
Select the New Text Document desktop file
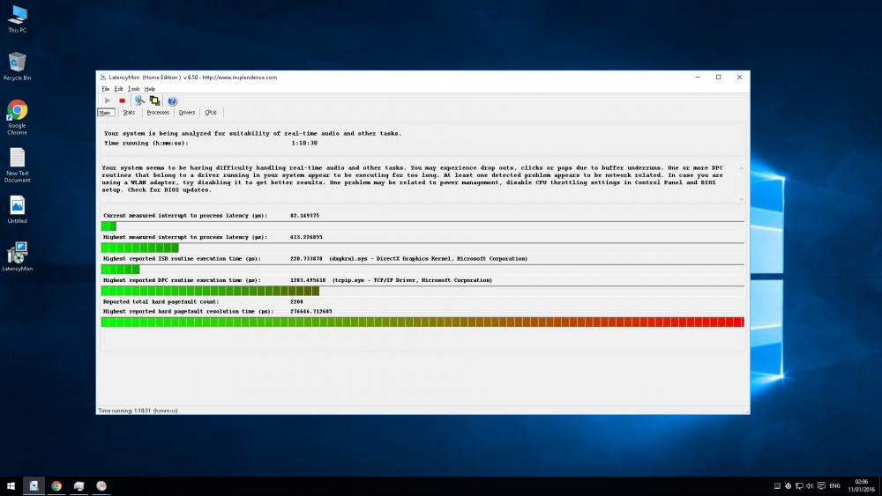[x=18, y=165]
